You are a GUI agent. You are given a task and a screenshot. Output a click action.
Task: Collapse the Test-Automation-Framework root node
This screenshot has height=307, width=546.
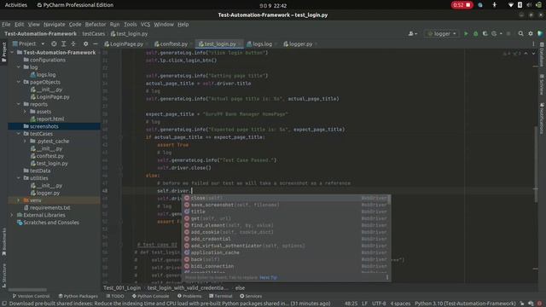[x=12, y=52]
